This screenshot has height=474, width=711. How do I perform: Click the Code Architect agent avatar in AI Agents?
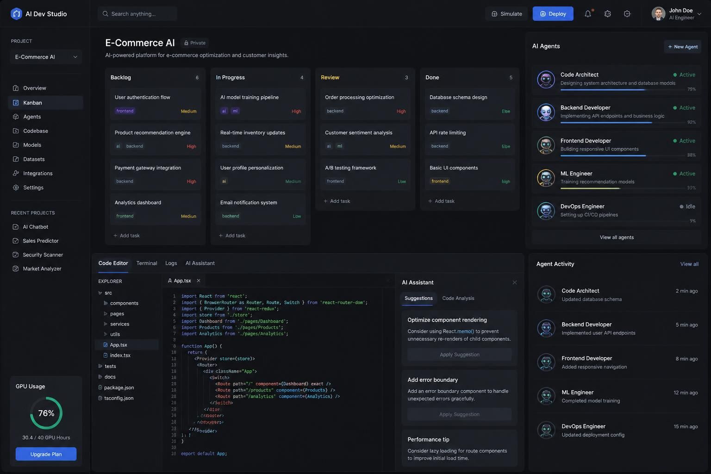(x=546, y=79)
